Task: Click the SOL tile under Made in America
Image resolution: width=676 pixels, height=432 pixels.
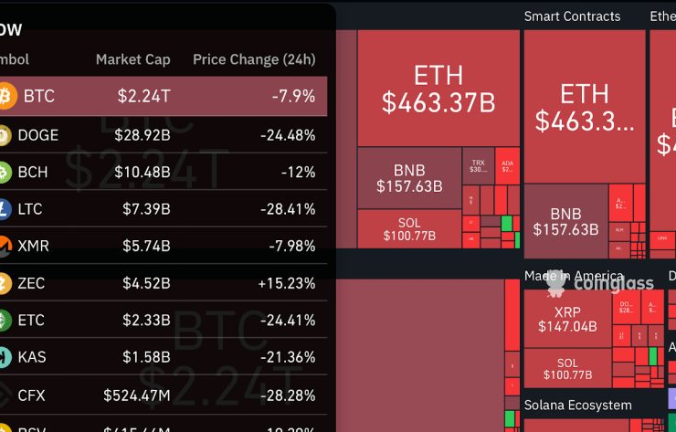Action: (x=567, y=368)
